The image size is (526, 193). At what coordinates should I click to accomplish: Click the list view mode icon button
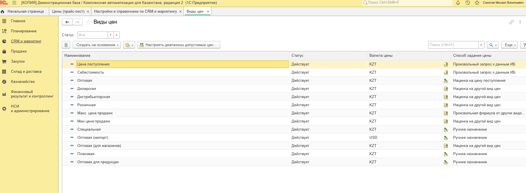click(x=66, y=45)
